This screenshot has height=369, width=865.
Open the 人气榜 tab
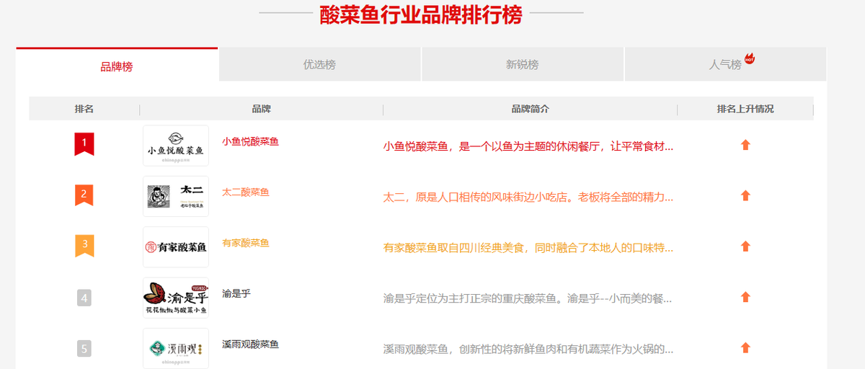click(x=725, y=65)
